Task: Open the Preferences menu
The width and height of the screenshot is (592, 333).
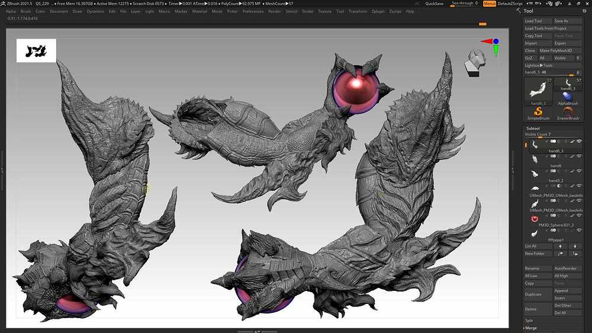Action: click(x=253, y=11)
